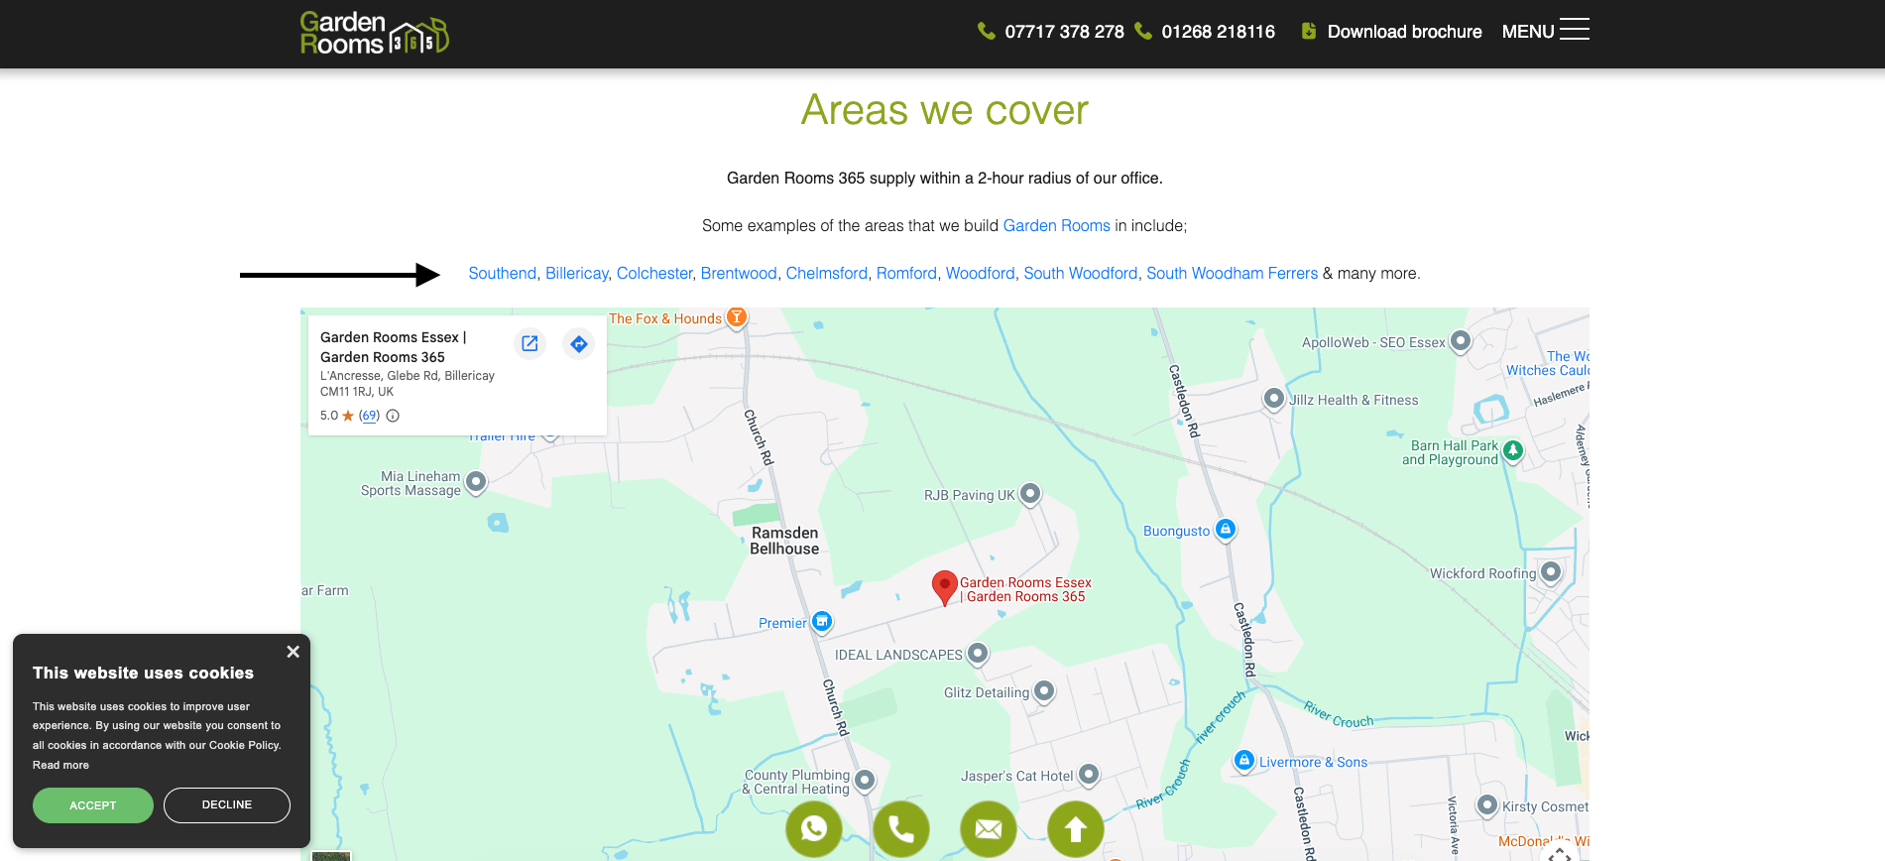
Task: Click the 69 reviews link
Action: coord(369,416)
